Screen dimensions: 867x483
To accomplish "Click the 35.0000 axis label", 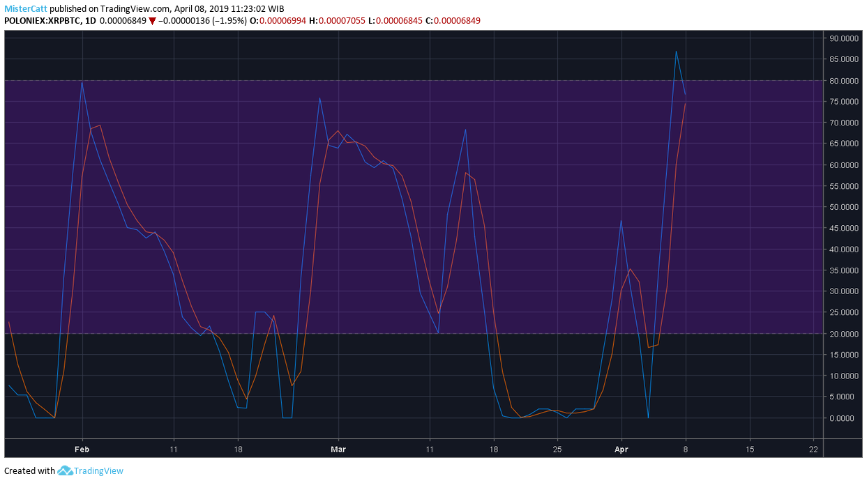I will click(844, 270).
